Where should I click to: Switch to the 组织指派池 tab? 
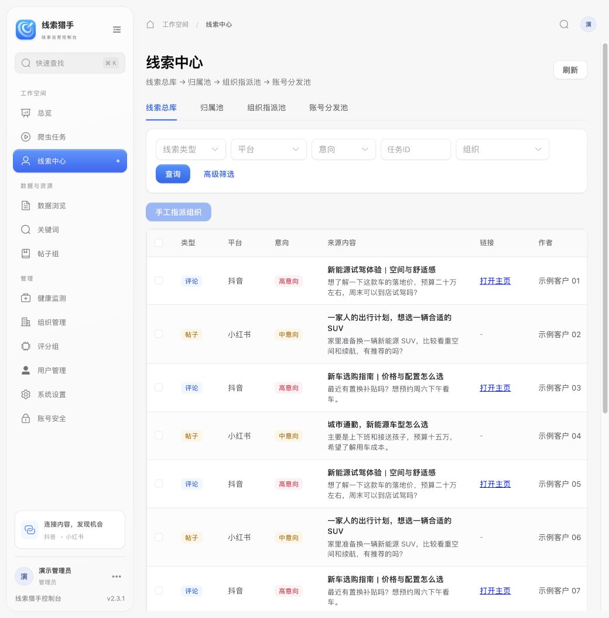point(266,108)
